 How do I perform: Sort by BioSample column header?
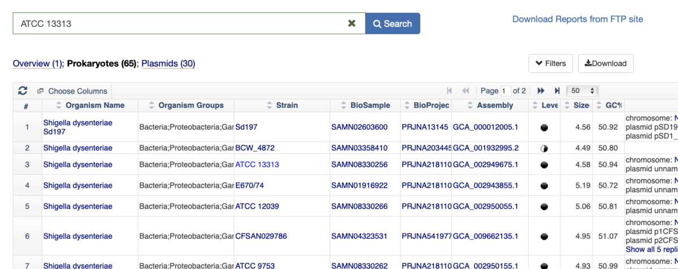(x=366, y=105)
